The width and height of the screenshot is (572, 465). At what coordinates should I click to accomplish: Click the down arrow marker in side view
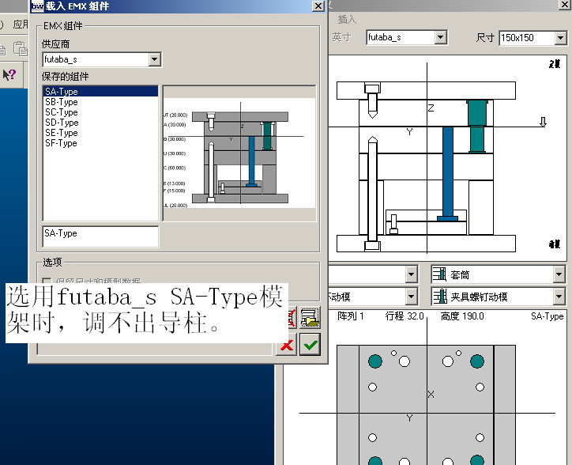tap(543, 122)
